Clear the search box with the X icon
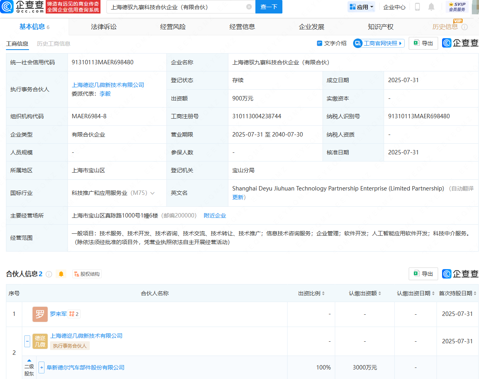Image resolution: width=479 pixels, height=379 pixels. [x=249, y=7]
